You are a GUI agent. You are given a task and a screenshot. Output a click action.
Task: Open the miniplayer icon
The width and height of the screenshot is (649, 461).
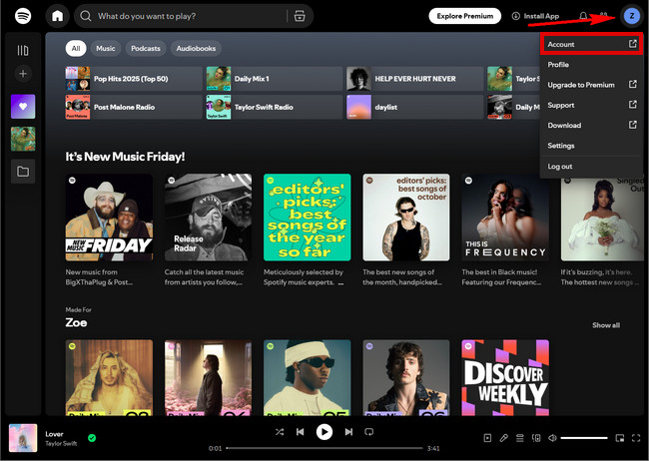[x=620, y=438]
